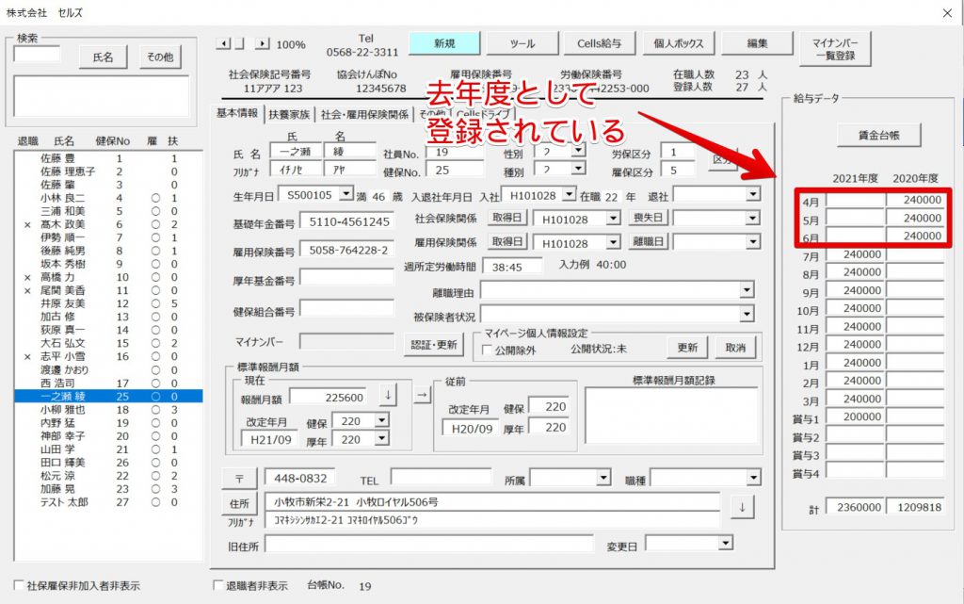Click 更新 in マイページ個人情報設定

coord(687,348)
